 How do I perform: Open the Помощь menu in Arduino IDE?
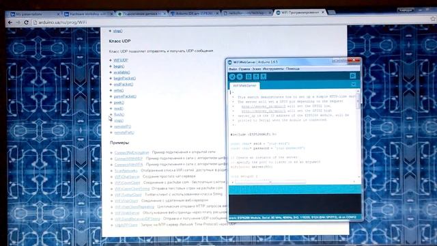[x=293, y=69]
